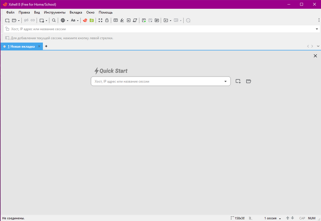This screenshot has height=221, width=321.
Task: Expand the address bar dropdown arrow
Action: click(x=316, y=29)
